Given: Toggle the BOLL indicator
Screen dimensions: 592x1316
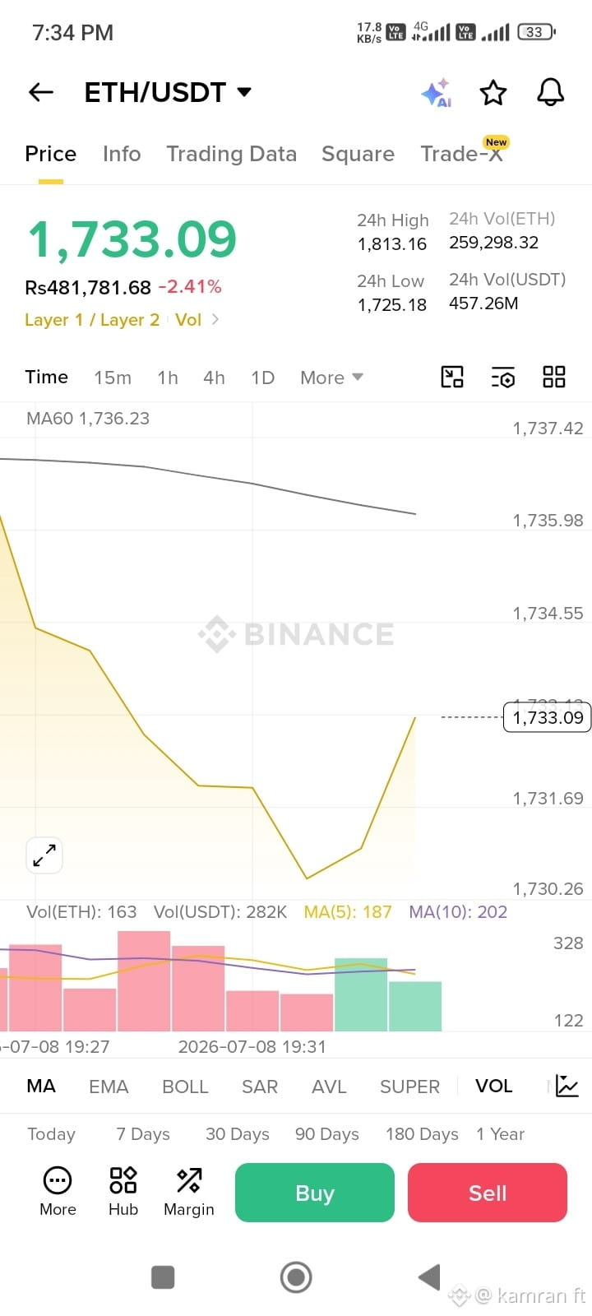Looking at the screenshot, I should [x=185, y=1087].
